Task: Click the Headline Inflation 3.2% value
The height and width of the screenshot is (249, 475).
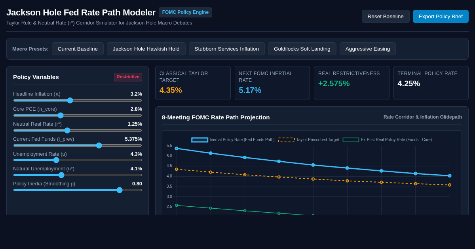Action: 136,94
